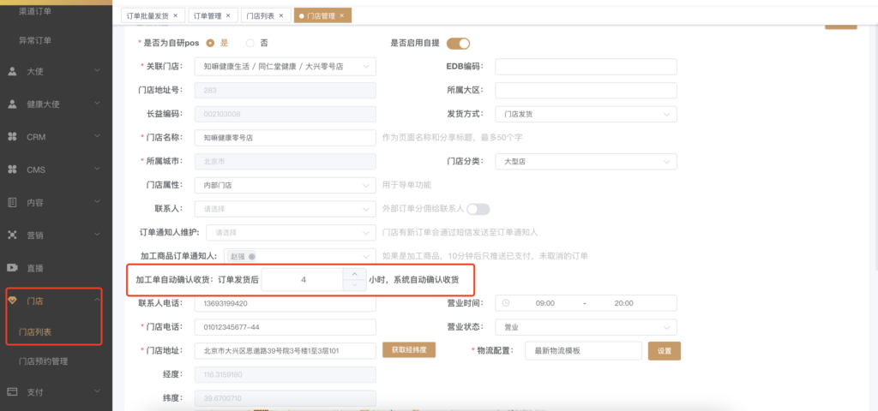Viewport: 878px width, 411px height.
Task: Click the 支付 card icon in sidebar
Action: point(12,392)
